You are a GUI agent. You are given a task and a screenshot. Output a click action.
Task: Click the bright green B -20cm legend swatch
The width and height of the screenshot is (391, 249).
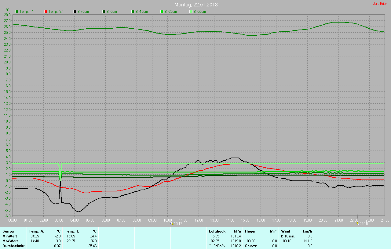pos(162,12)
